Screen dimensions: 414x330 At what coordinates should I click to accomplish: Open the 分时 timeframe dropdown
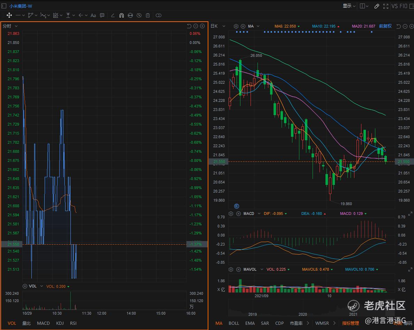tap(10, 26)
